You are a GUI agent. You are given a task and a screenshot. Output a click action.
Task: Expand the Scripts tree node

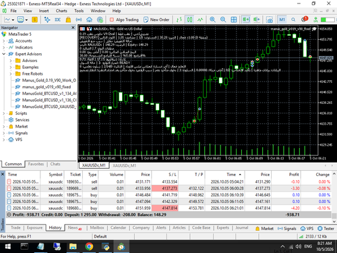[3, 113]
